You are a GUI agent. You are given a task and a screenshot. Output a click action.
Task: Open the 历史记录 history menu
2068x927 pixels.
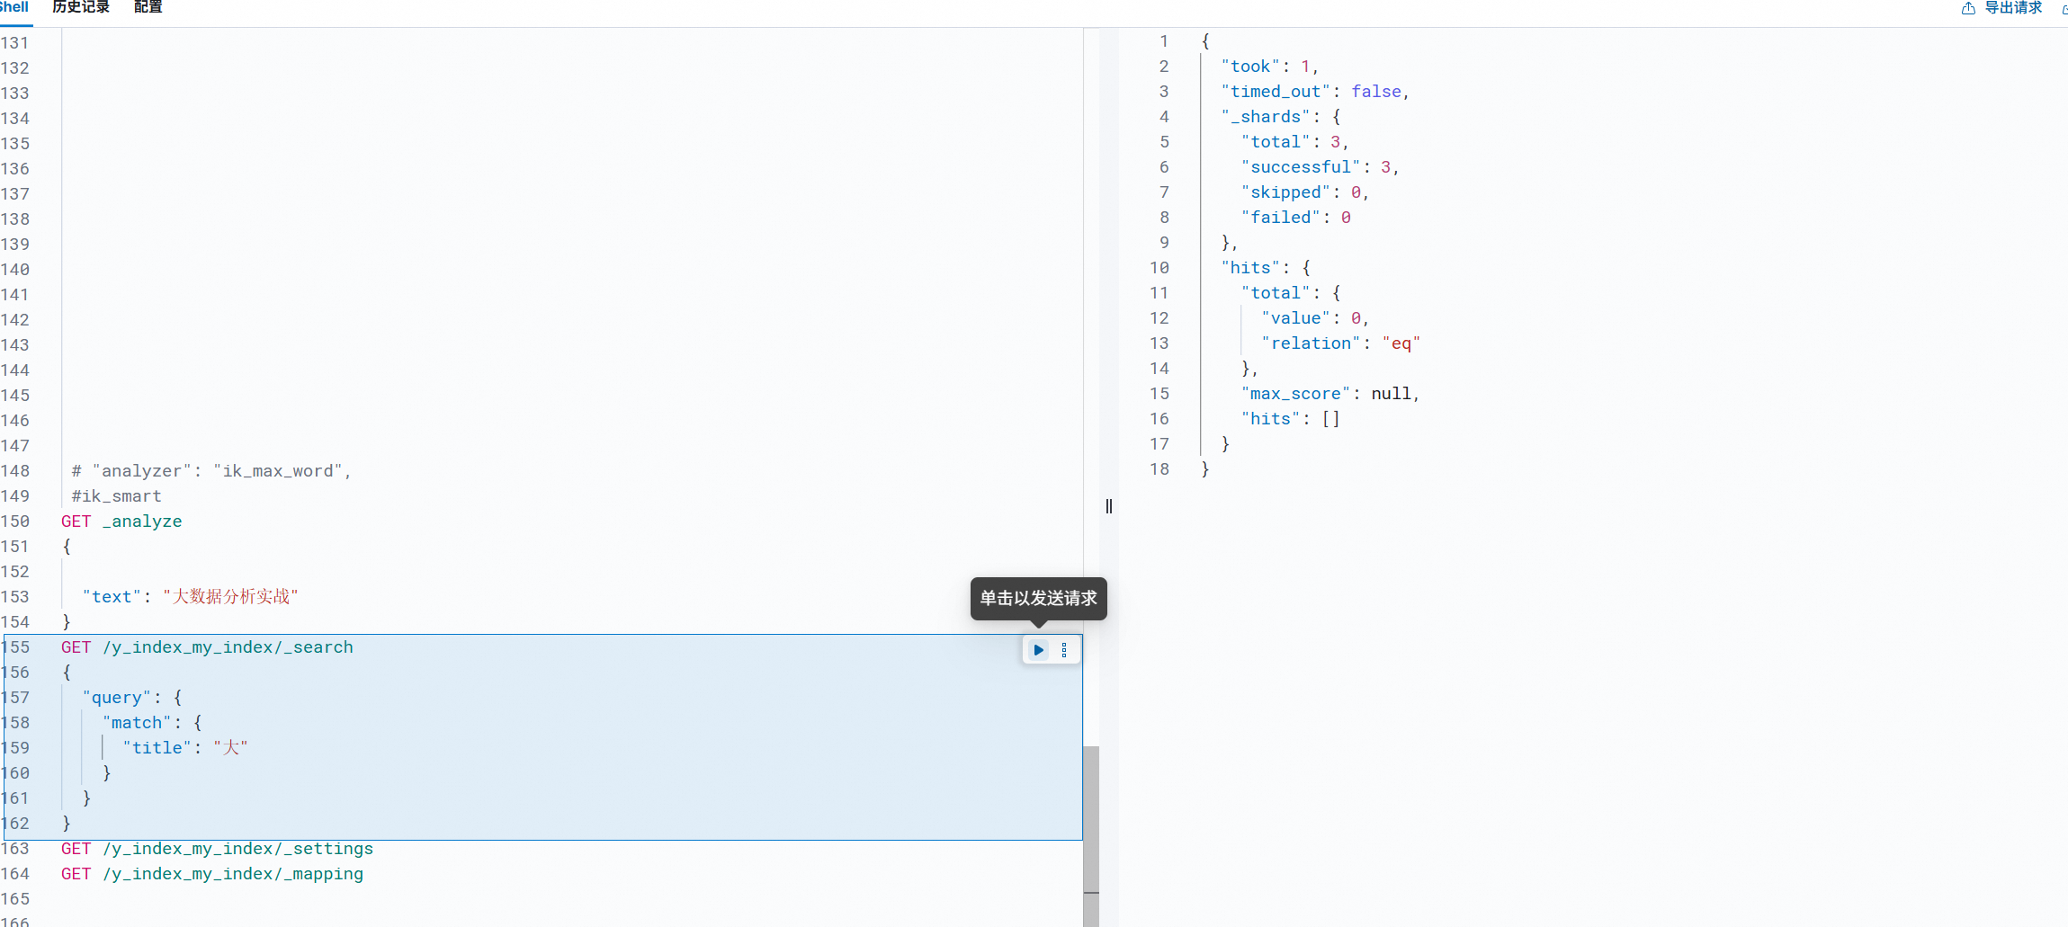pyautogui.click(x=79, y=8)
